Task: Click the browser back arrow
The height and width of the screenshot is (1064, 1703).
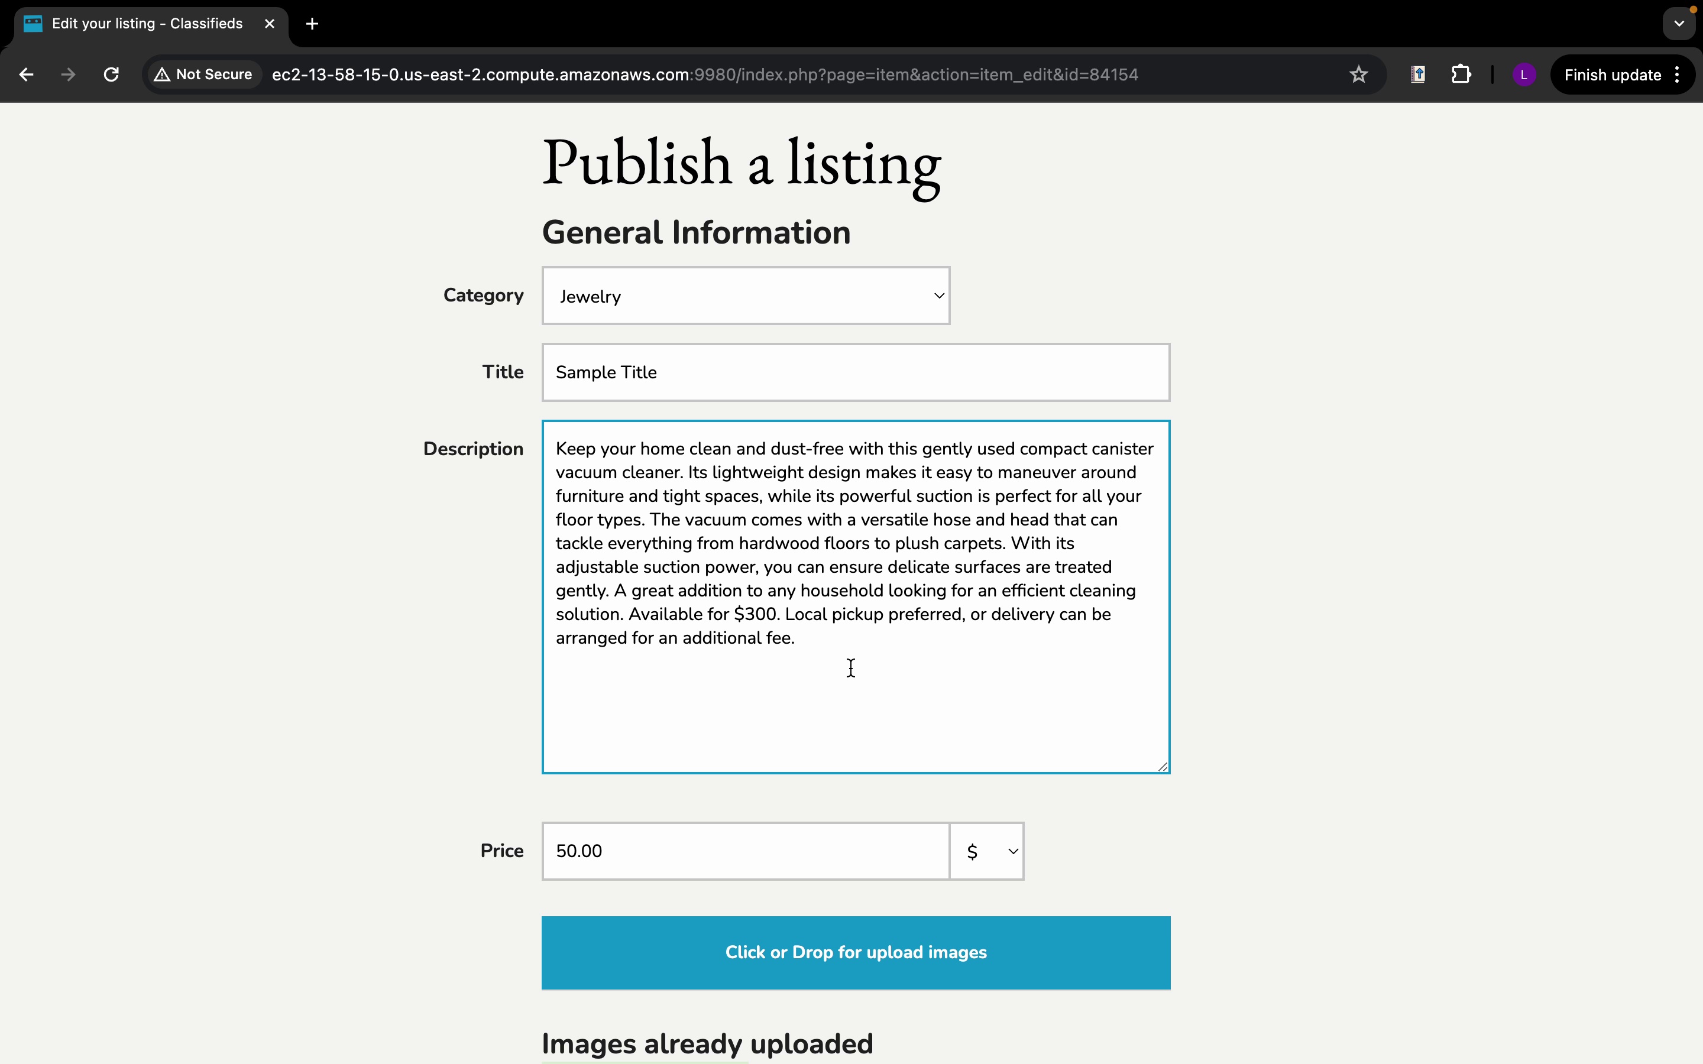Action: point(26,74)
